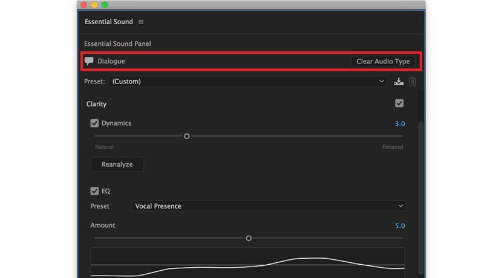Image resolution: width=484 pixels, height=278 pixels.
Task: Toggle the Clarity section checkbox
Action: coord(399,103)
